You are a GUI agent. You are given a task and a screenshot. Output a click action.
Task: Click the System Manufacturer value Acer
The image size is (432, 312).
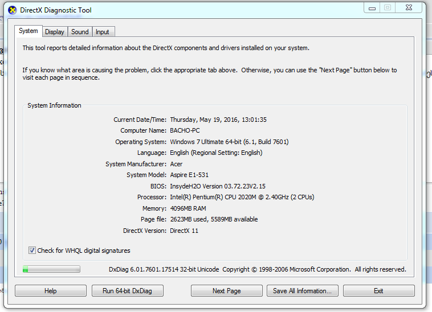(176, 164)
